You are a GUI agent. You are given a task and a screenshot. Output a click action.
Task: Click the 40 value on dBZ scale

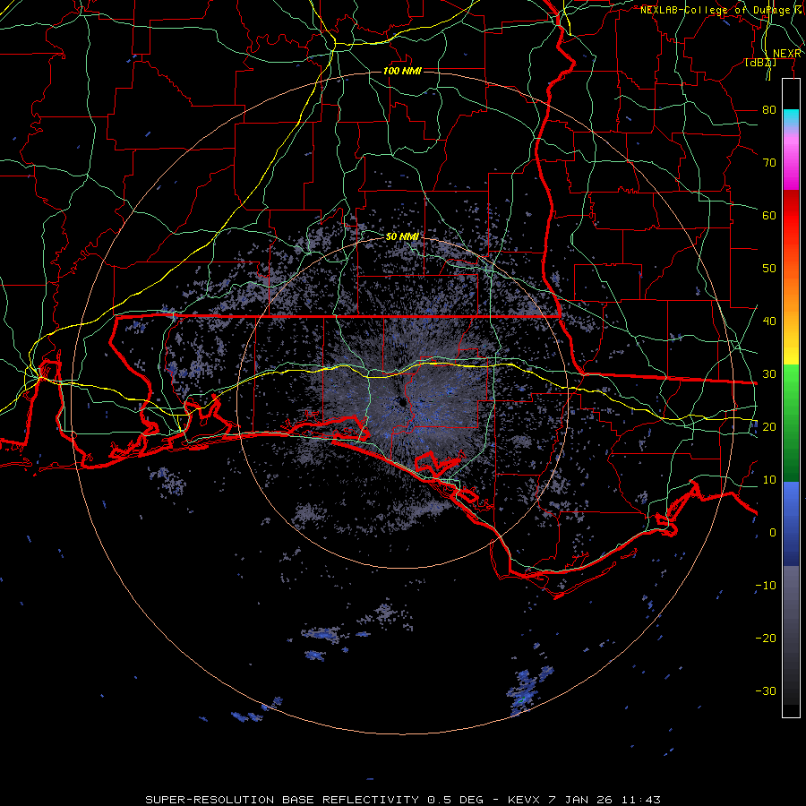[769, 322]
